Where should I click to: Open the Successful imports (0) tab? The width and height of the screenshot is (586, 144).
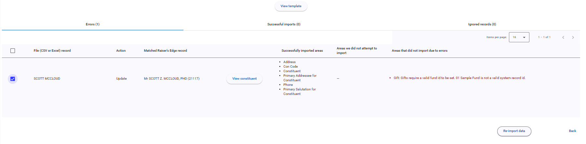284,24
